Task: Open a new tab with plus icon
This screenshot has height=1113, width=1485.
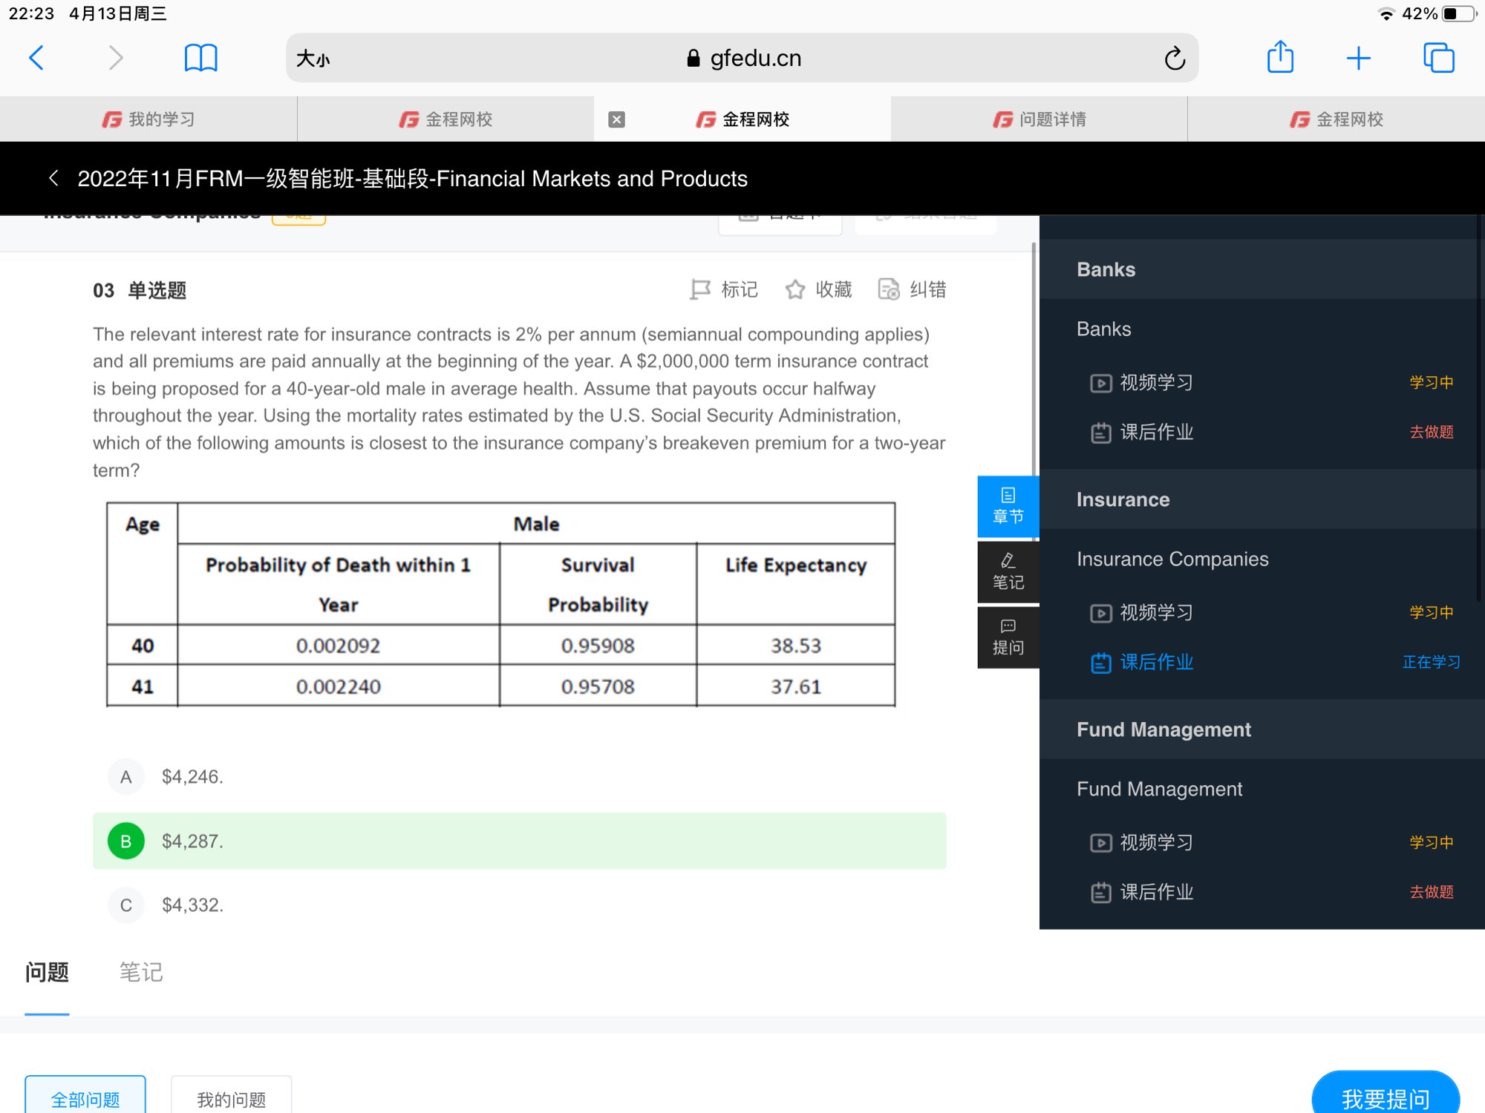Action: click(x=1358, y=57)
